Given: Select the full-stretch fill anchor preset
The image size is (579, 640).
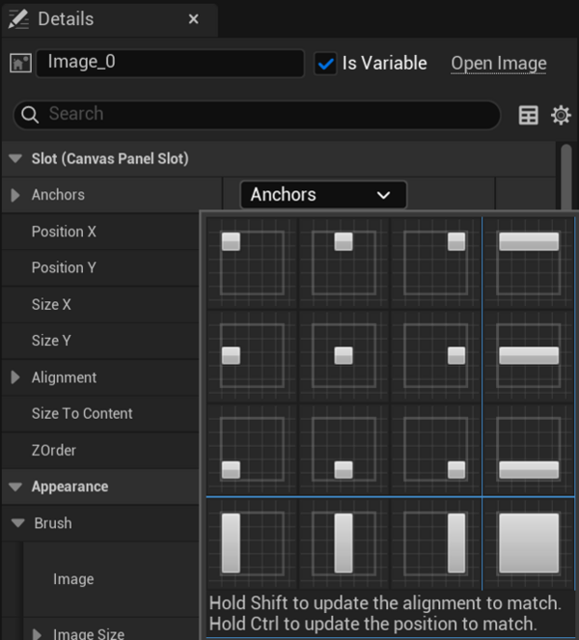Looking at the screenshot, I should (x=529, y=543).
